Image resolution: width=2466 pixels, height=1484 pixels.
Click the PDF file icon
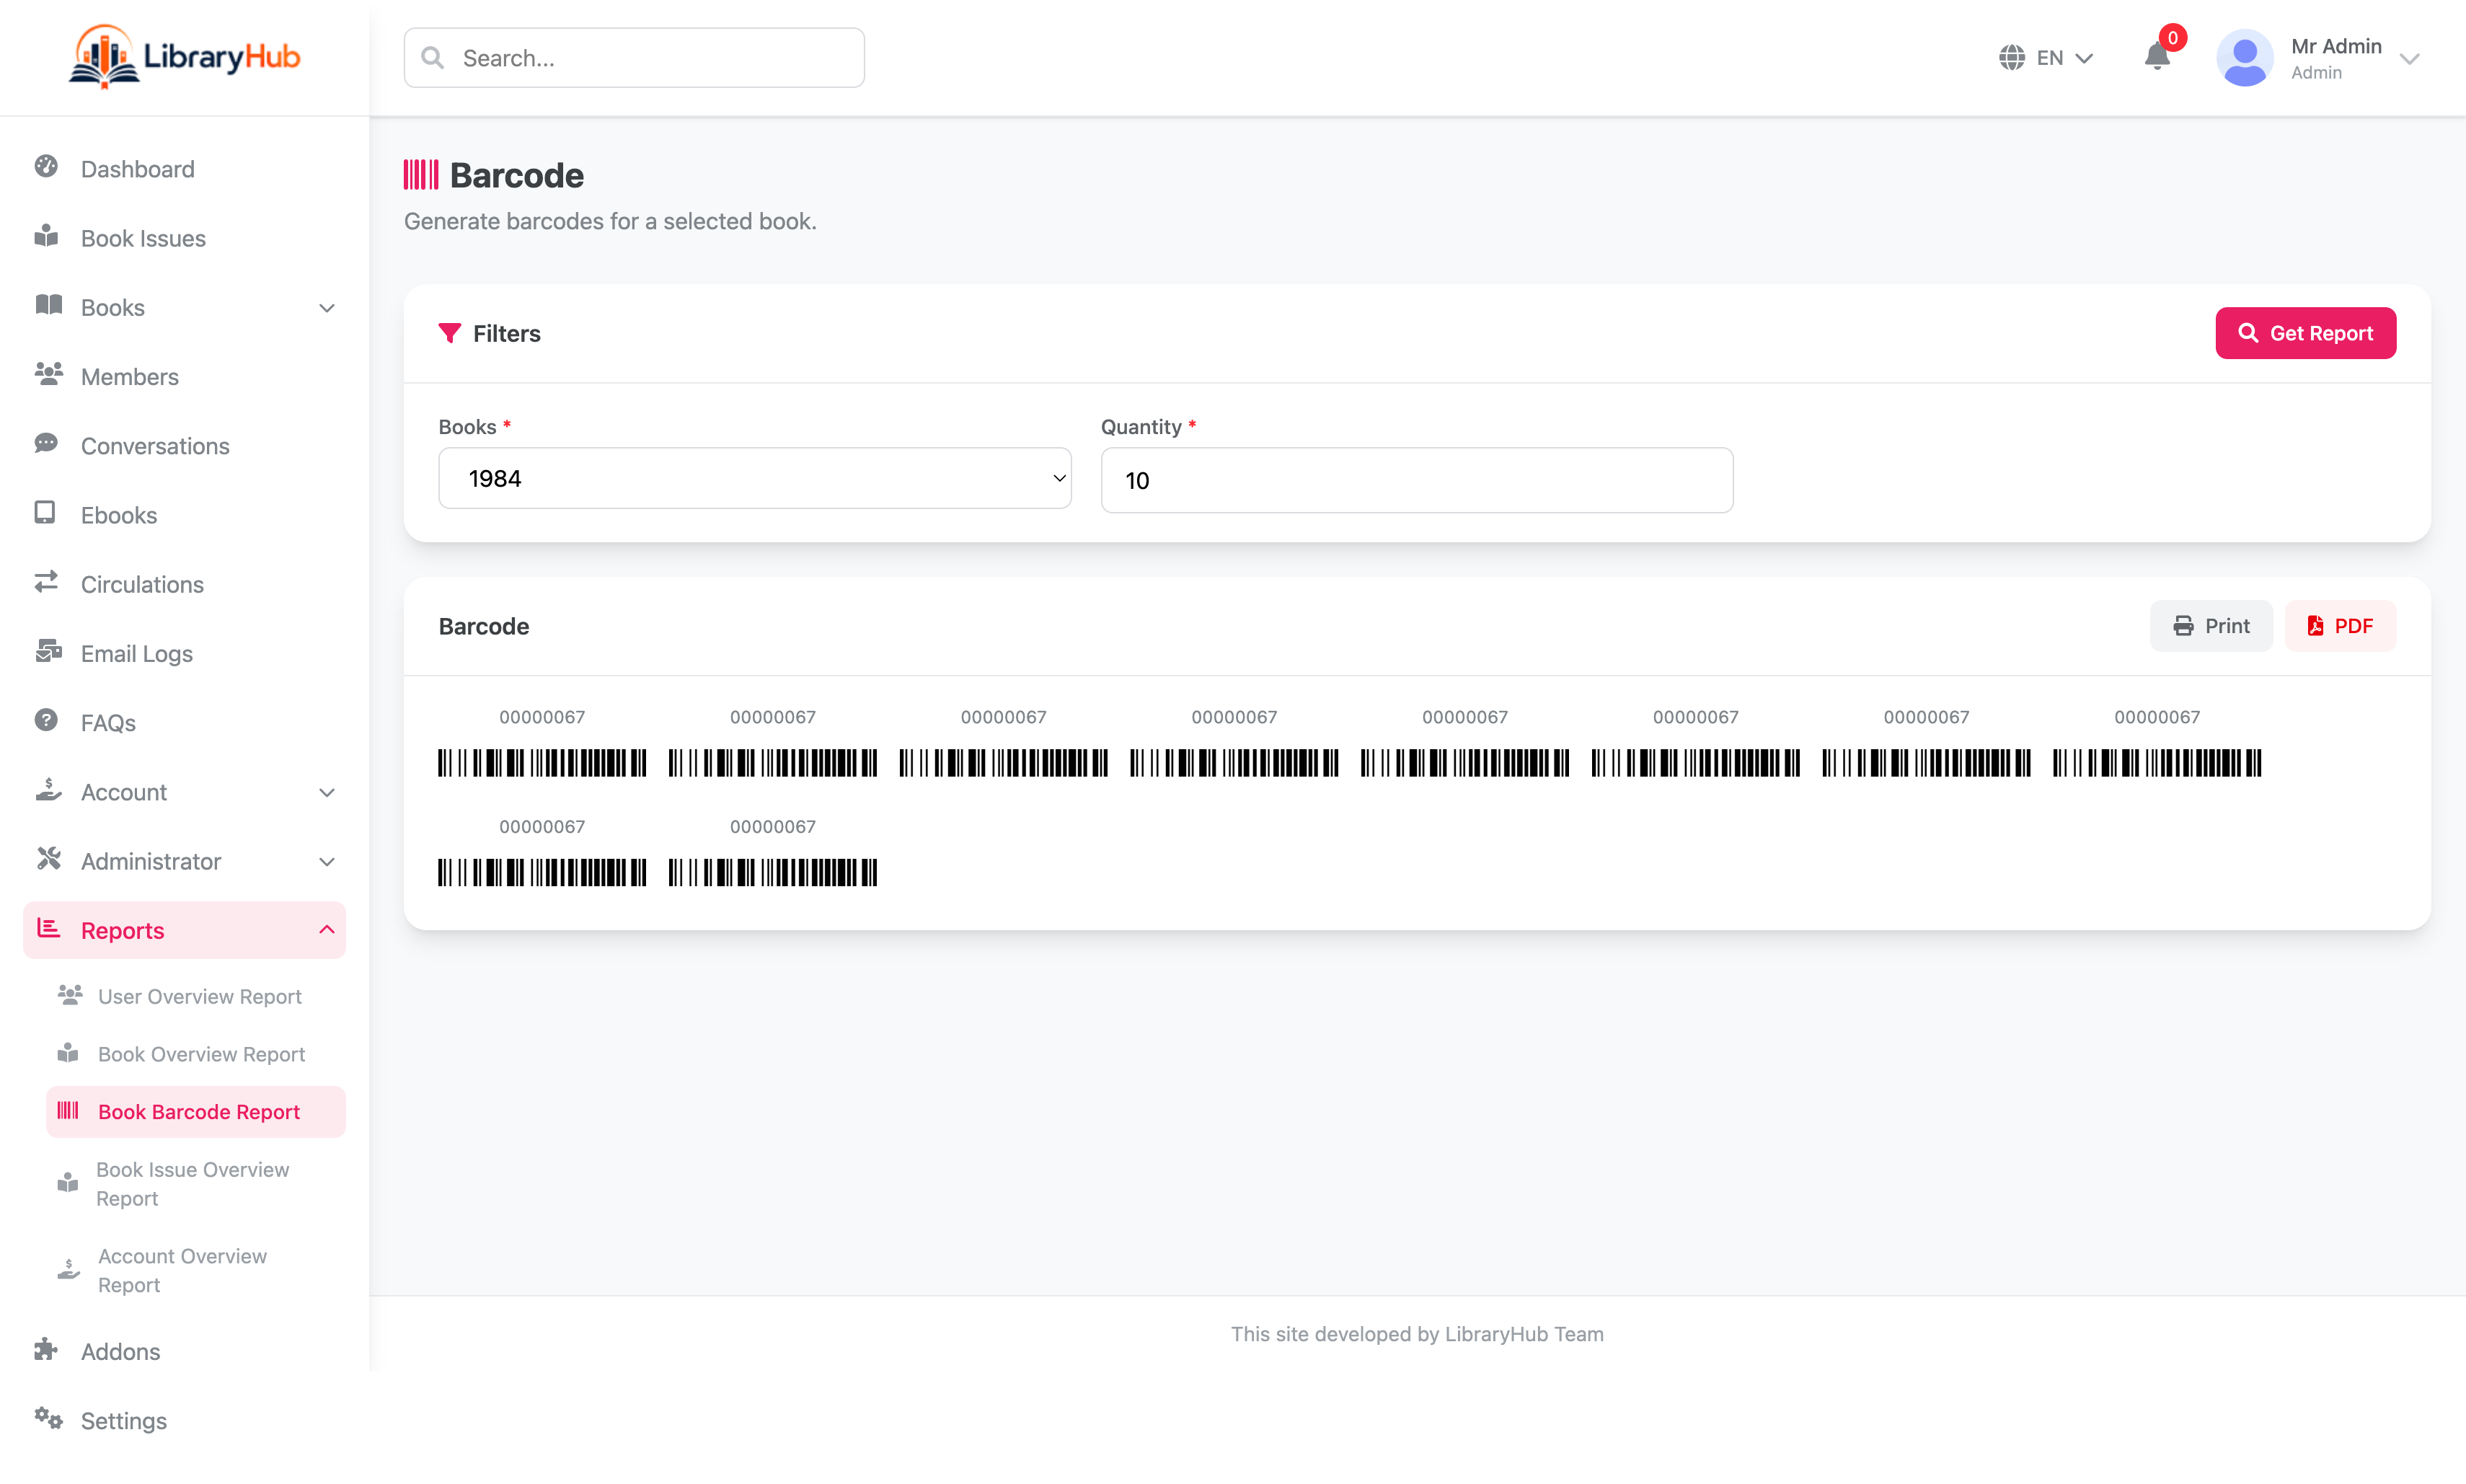coord(2315,626)
